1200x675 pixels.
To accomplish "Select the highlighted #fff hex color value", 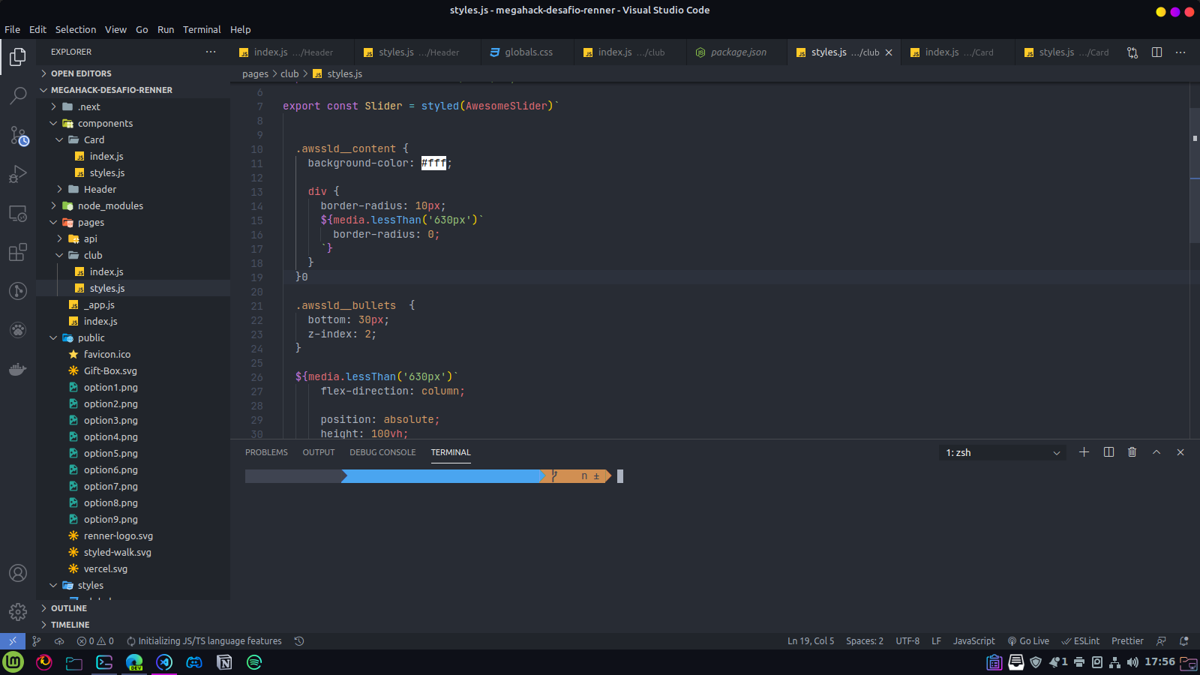I will point(433,163).
